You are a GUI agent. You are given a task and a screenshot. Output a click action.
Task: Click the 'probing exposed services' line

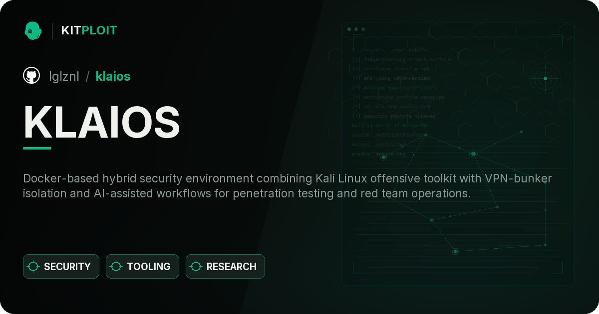(x=394, y=88)
